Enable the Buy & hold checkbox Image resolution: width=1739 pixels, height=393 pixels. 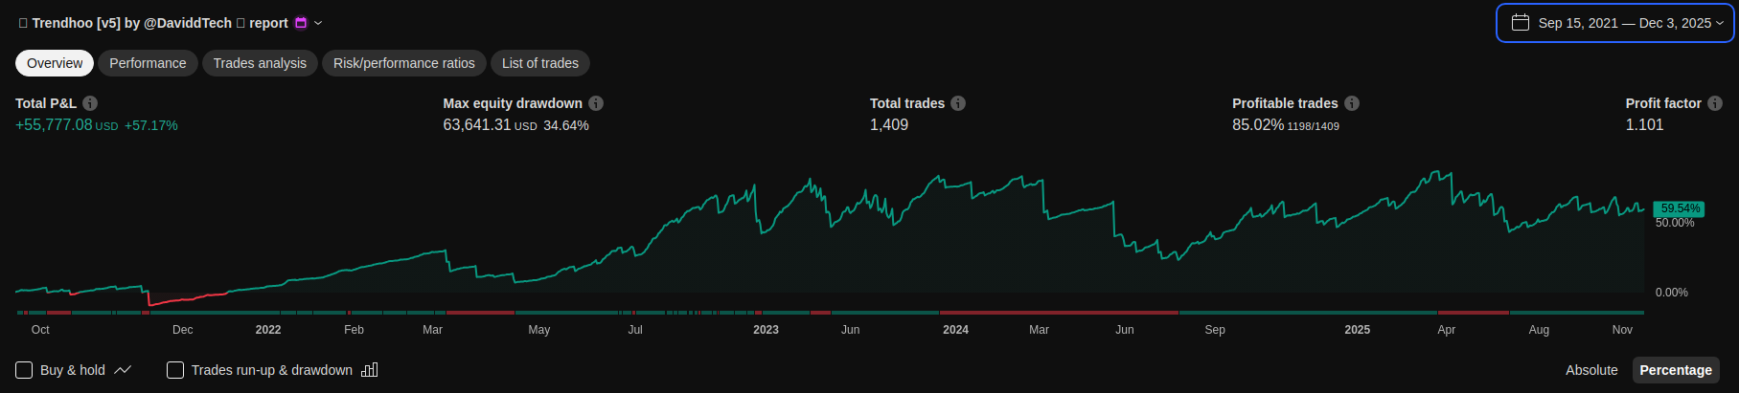click(25, 370)
